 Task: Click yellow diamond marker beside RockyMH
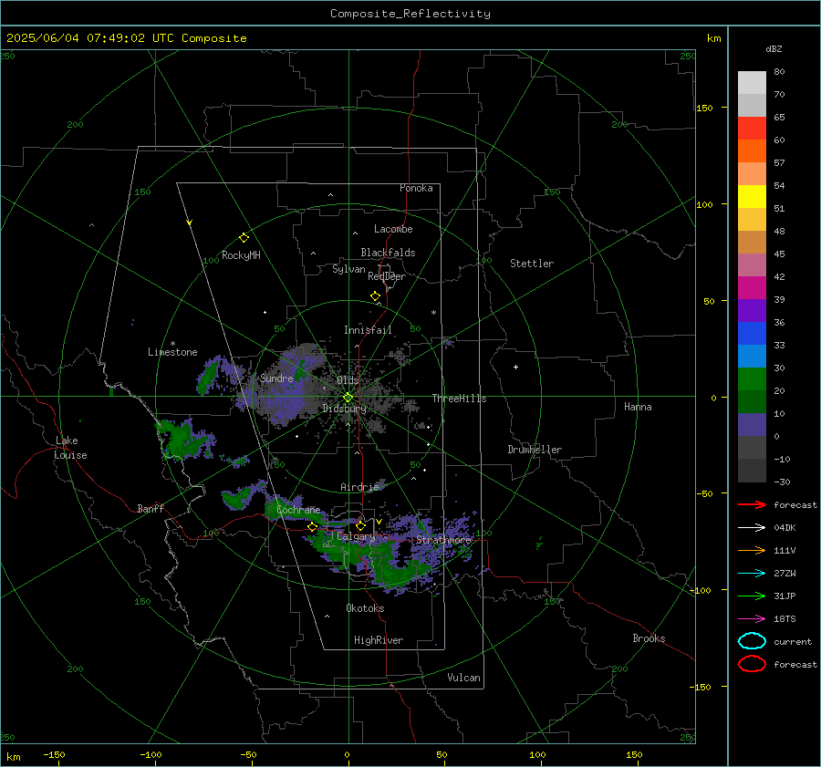pyautogui.click(x=244, y=238)
